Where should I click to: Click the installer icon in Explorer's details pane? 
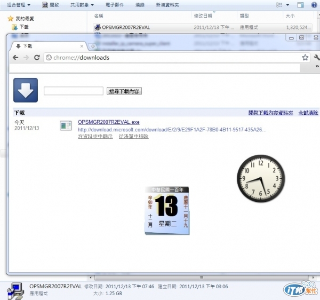click(15, 290)
